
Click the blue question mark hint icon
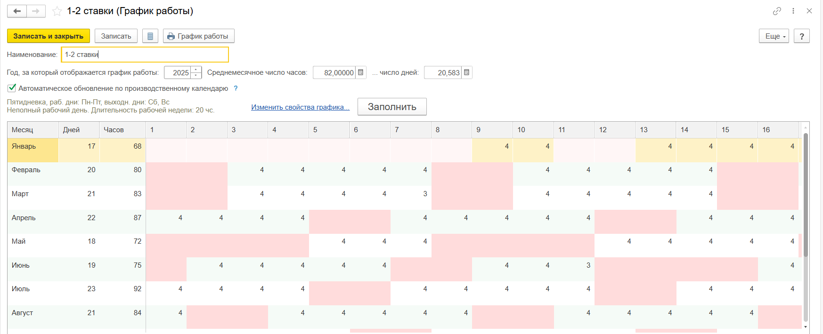point(236,88)
